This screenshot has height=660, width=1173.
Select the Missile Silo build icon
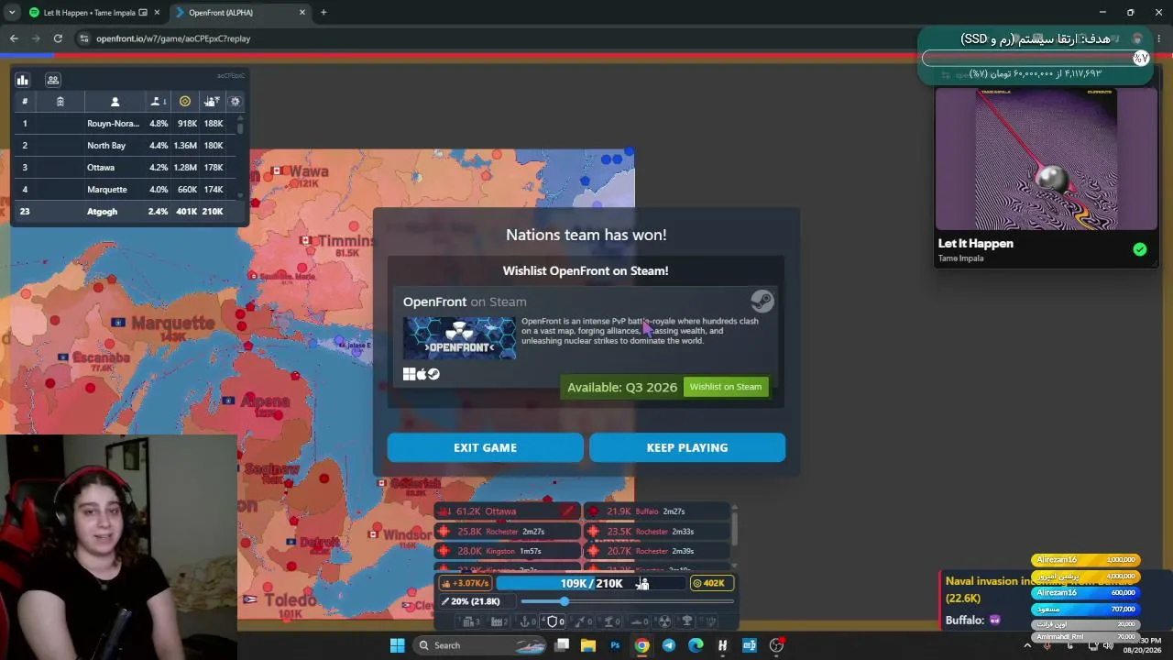582,621
